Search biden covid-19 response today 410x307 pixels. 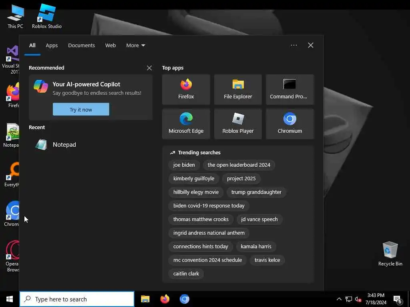coord(209,206)
